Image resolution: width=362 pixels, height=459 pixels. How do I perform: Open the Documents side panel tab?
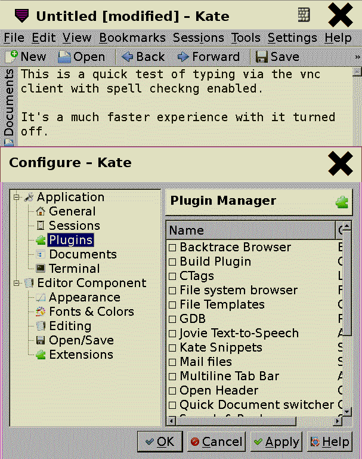[x=9, y=107]
